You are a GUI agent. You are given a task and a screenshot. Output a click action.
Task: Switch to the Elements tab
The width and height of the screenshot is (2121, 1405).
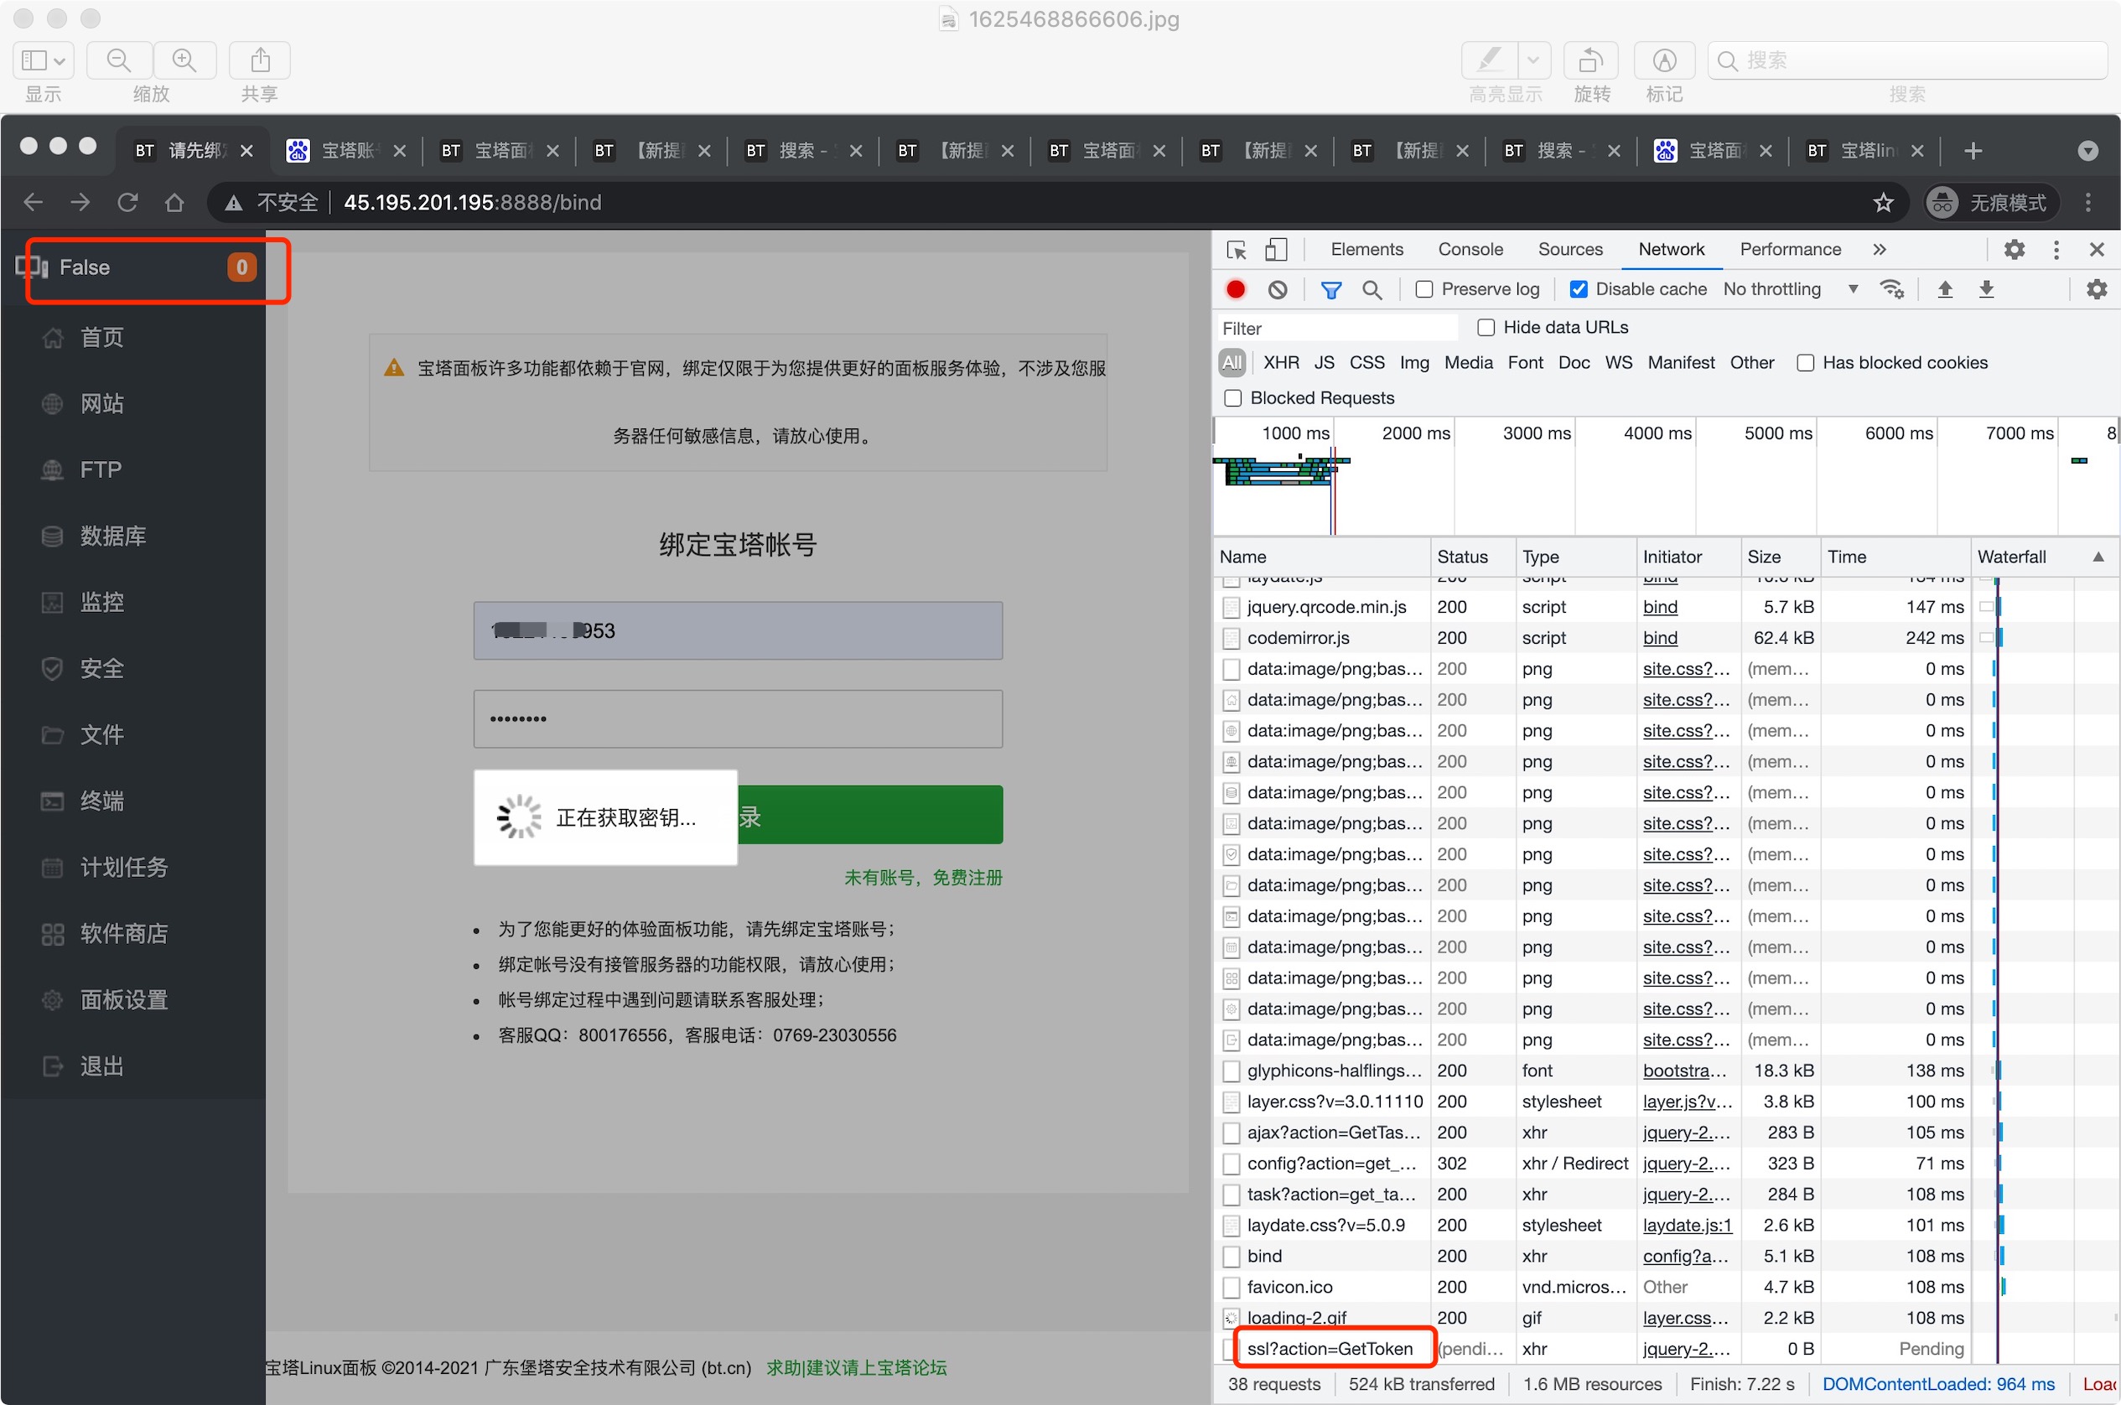pyautogui.click(x=1366, y=250)
